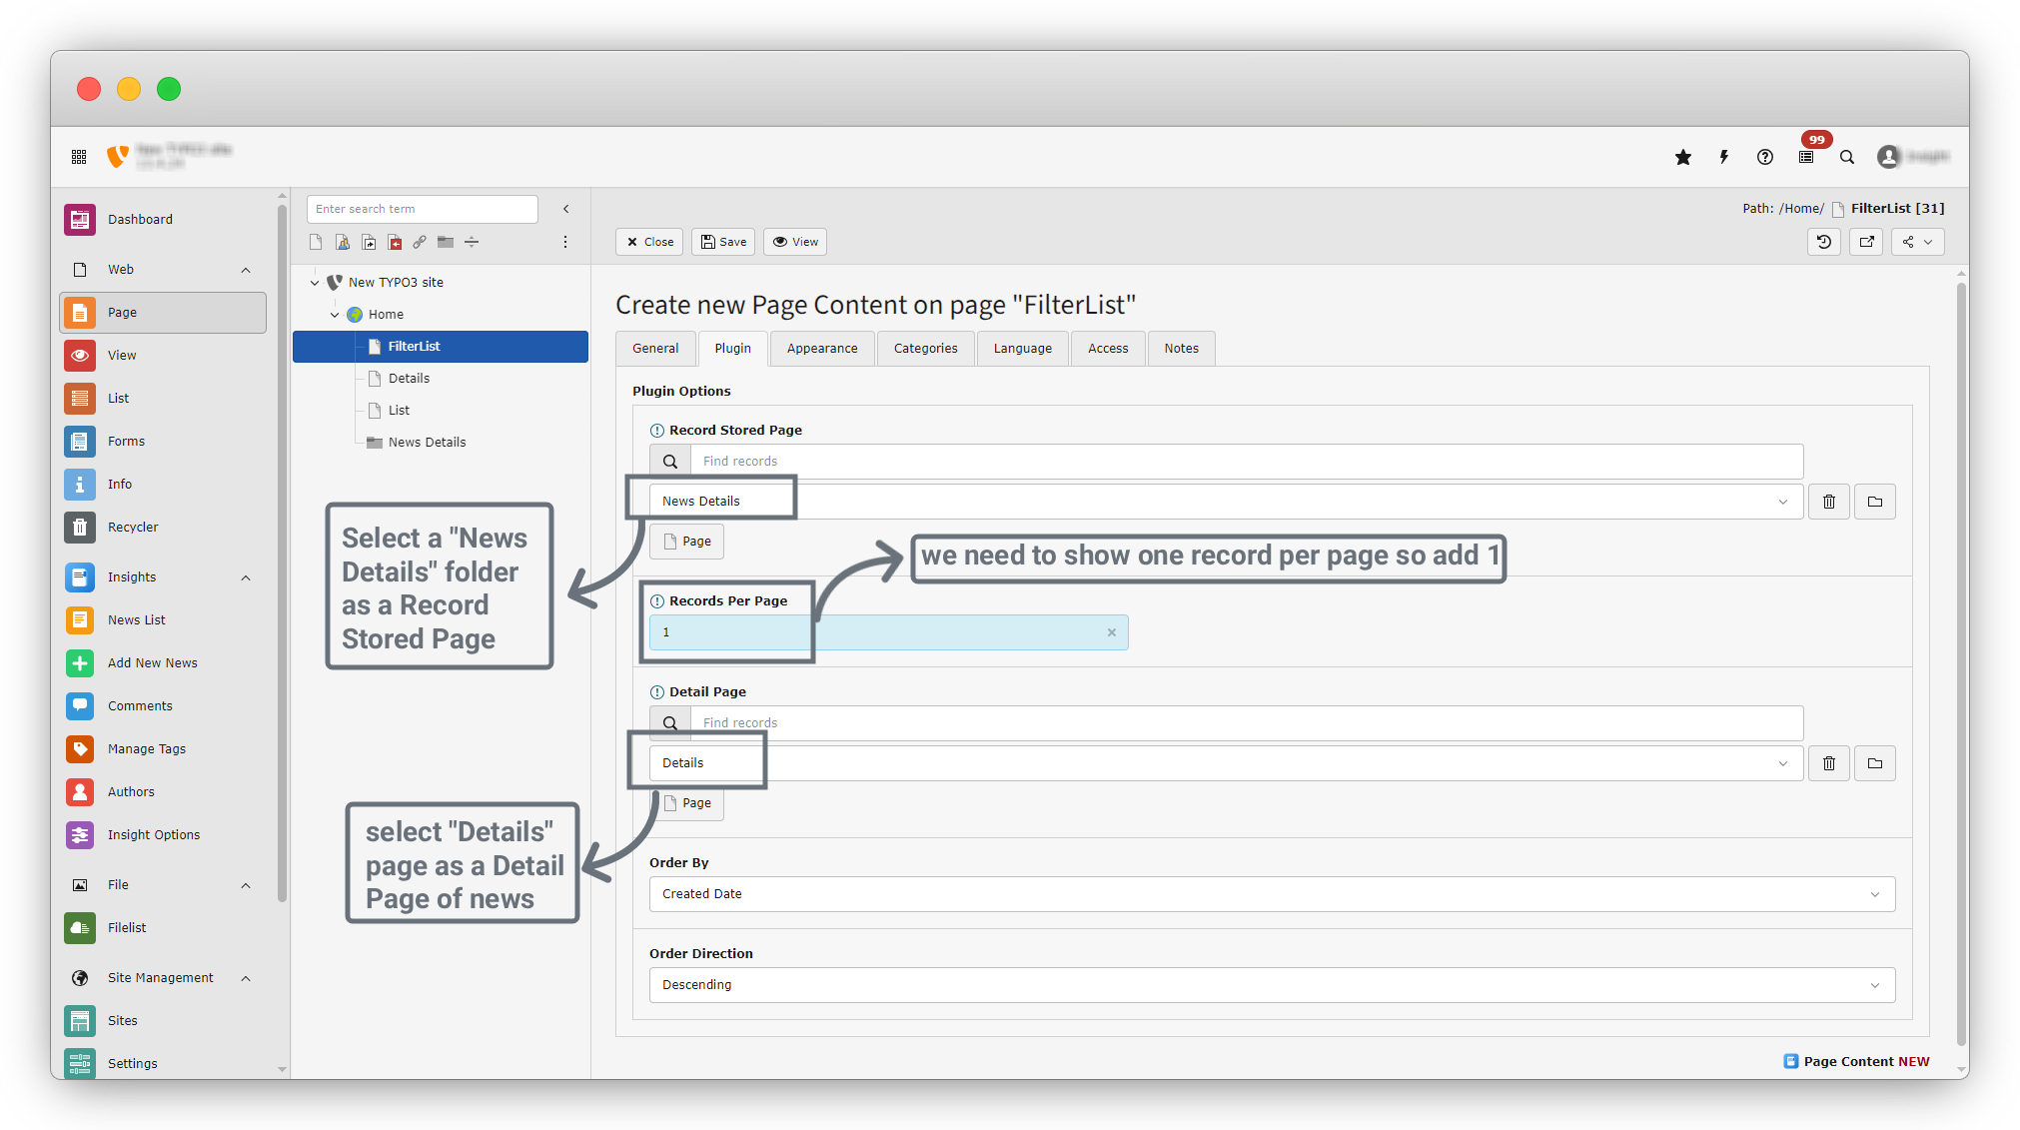Open the Order Direction dropdown
Image resolution: width=2020 pixels, height=1130 pixels.
point(1271,985)
